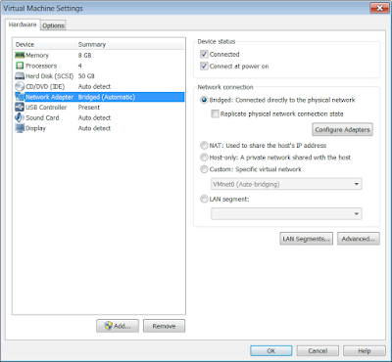Click the 50 GB disk summary
The height and width of the screenshot is (362, 392).
(x=86, y=76)
